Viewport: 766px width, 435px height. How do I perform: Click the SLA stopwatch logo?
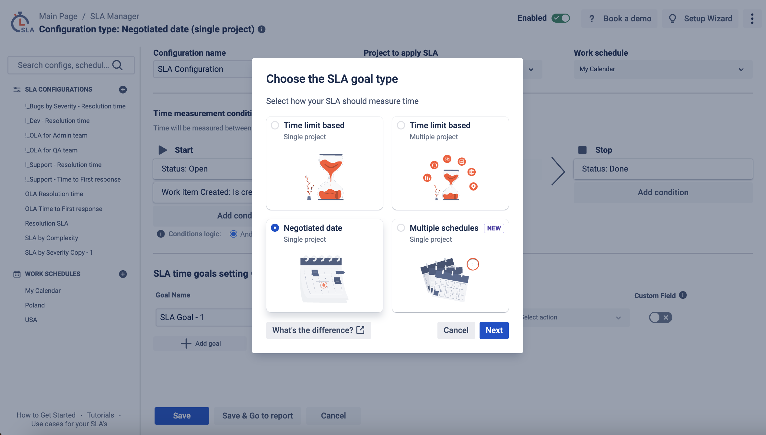coord(22,23)
